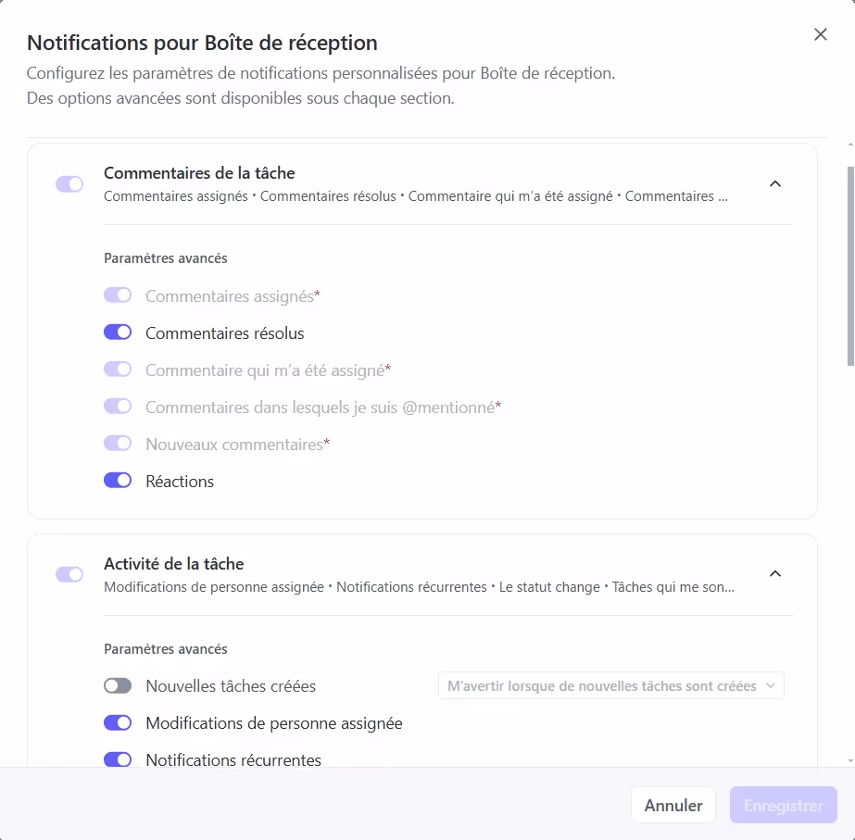Enable the Nouvelles tâches créées toggle
The height and width of the screenshot is (840, 855).
[118, 685]
